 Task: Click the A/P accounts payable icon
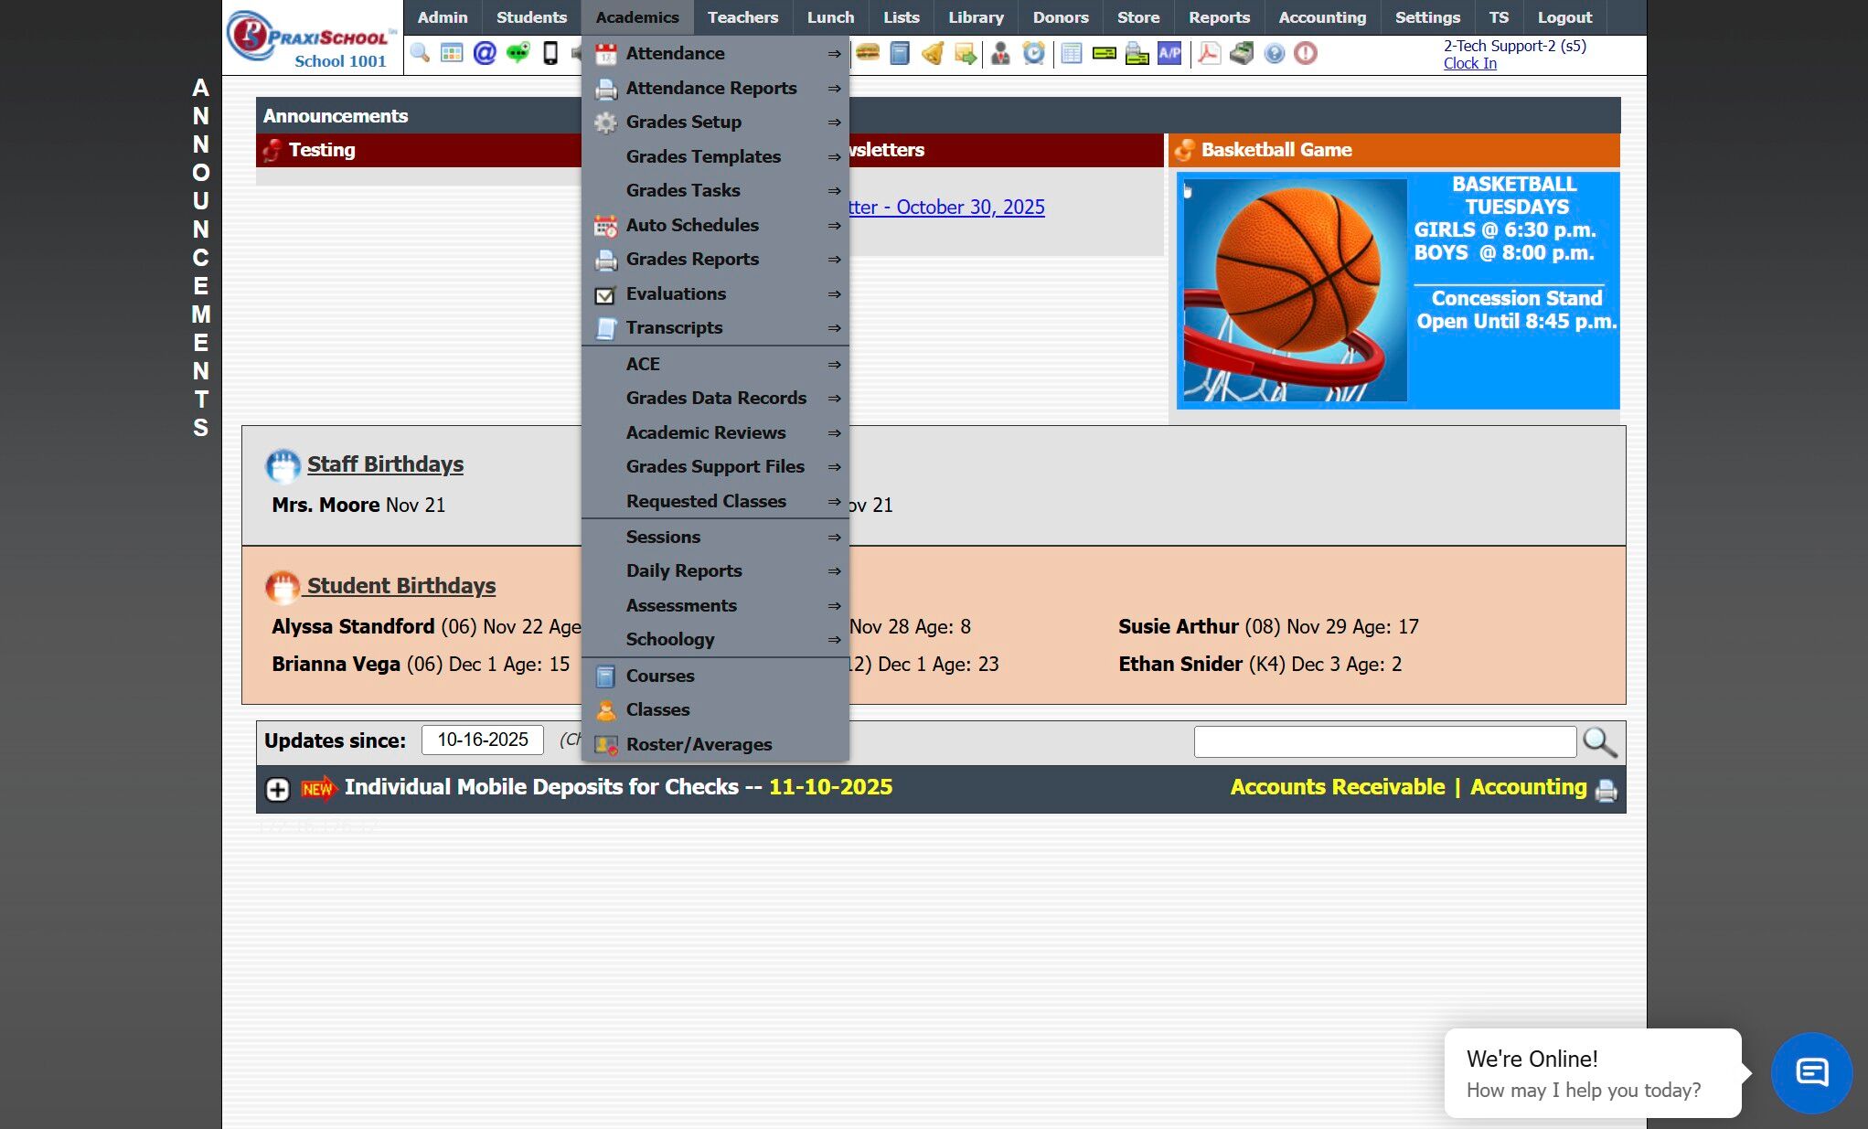[x=1169, y=53]
